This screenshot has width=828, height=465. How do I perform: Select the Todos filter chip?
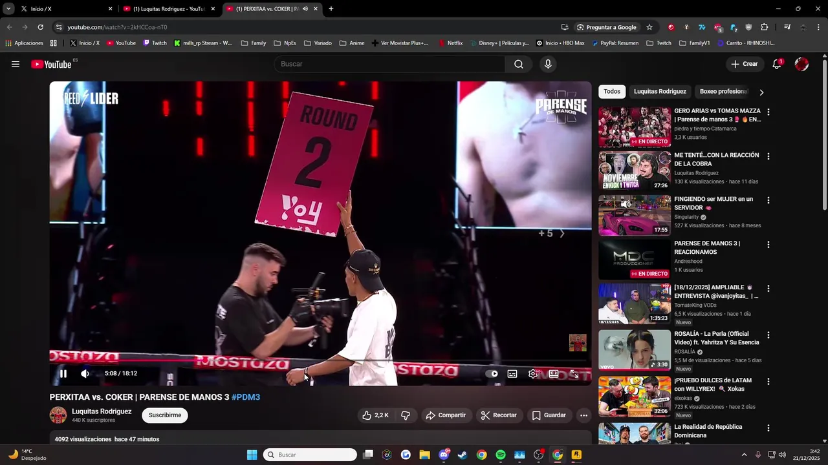pyautogui.click(x=612, y=92)
